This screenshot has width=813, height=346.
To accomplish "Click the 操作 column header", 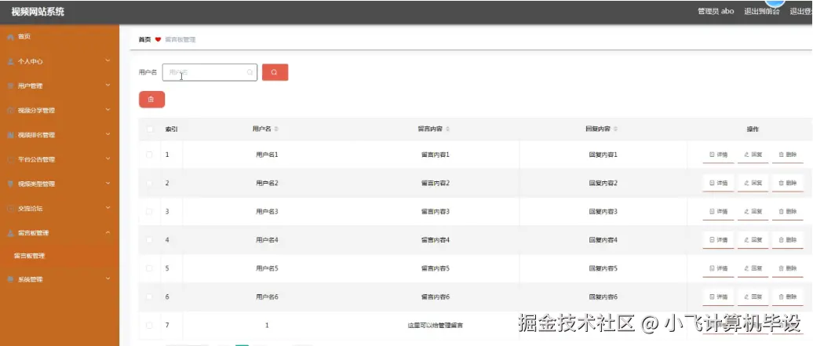I will tap(753, 129).
